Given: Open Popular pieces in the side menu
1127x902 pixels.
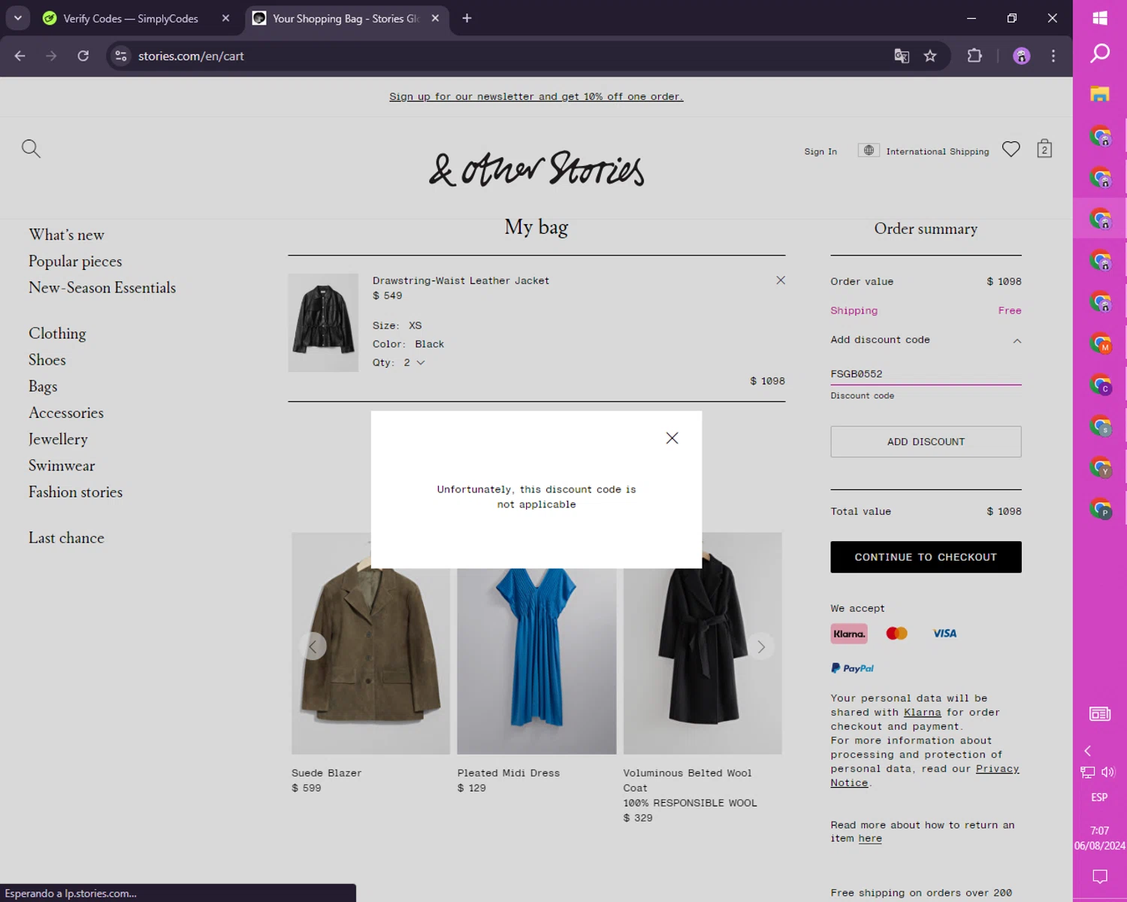Looking at the screenshot, I should coord(75,261).
